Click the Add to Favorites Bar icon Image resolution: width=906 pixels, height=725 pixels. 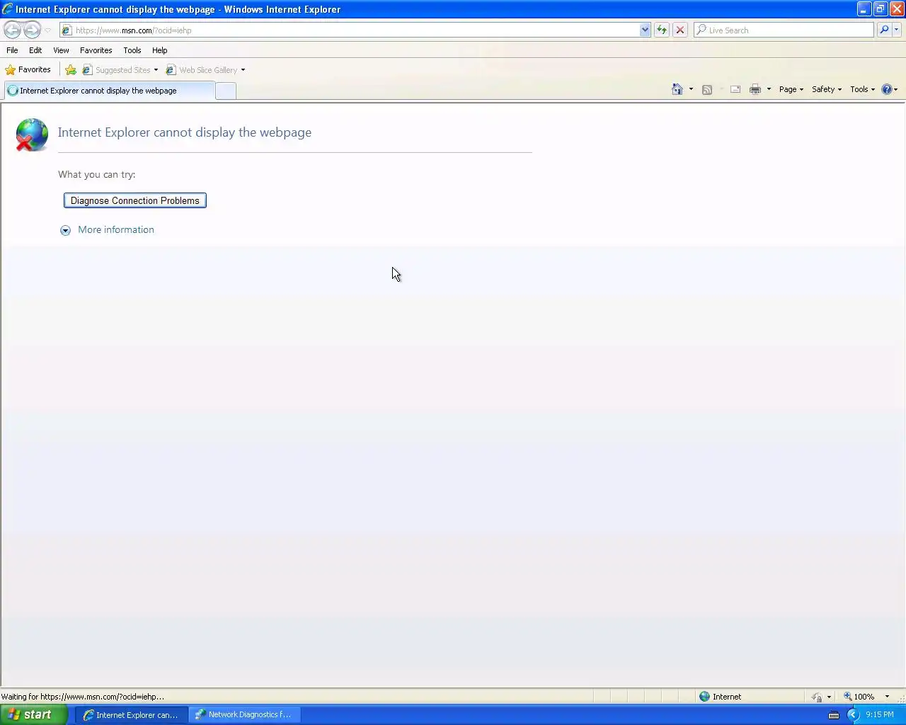coord(71,69)
